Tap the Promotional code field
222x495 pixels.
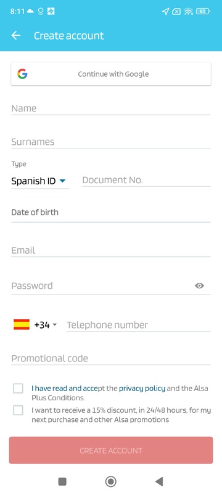click(x=110, y=359)
